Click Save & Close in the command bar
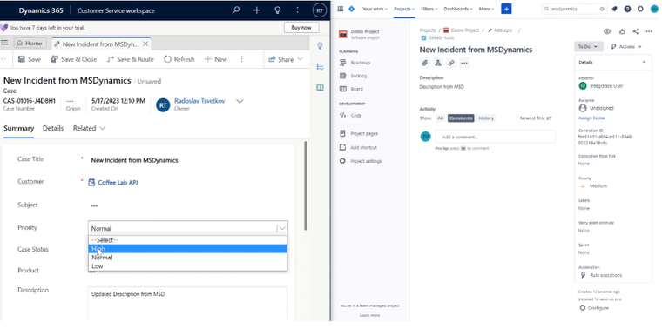The image size is (662, 329). (74, 59)
